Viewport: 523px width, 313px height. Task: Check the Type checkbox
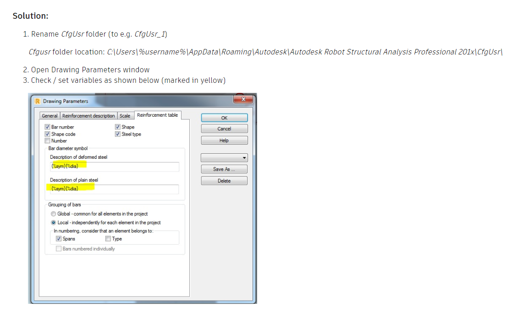[108, 239]
